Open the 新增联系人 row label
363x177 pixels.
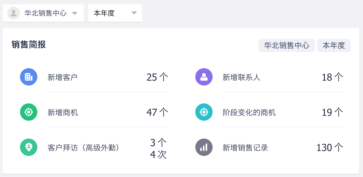(241, 77)
